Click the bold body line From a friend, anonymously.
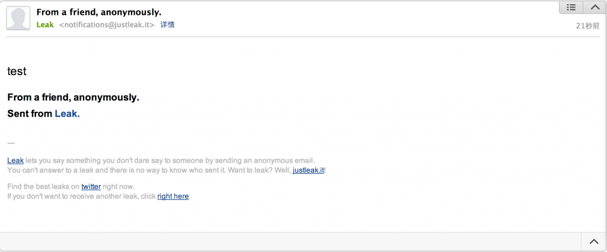This screenshot has height=252, width=607. pyautogui.click(x=73, y=97)
